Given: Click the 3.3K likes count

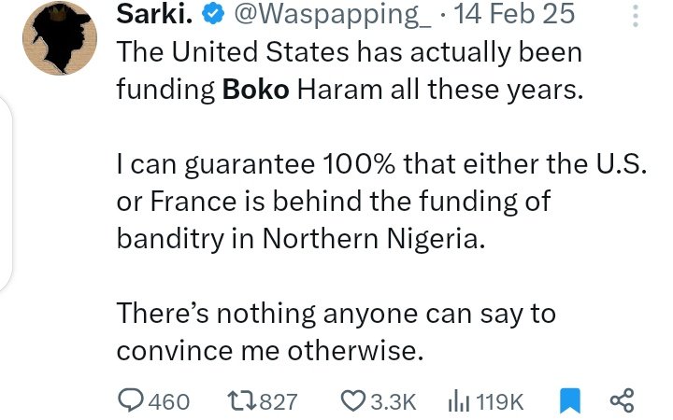Looking at the screenshot, I should 393,401.
